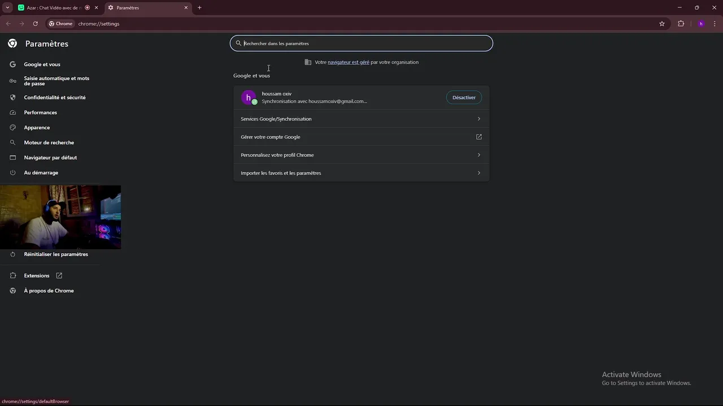Click the houssam oxiv profile avatar
This screenshot has height=406, width=723.
point(249,98)
